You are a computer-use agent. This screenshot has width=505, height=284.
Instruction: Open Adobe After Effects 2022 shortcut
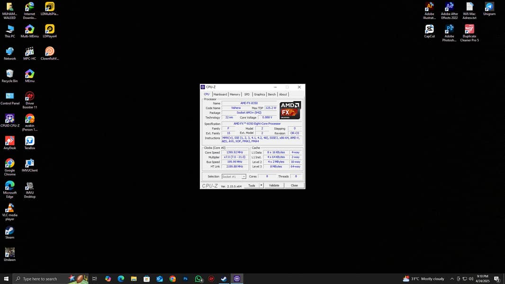[x=449, y=11]
